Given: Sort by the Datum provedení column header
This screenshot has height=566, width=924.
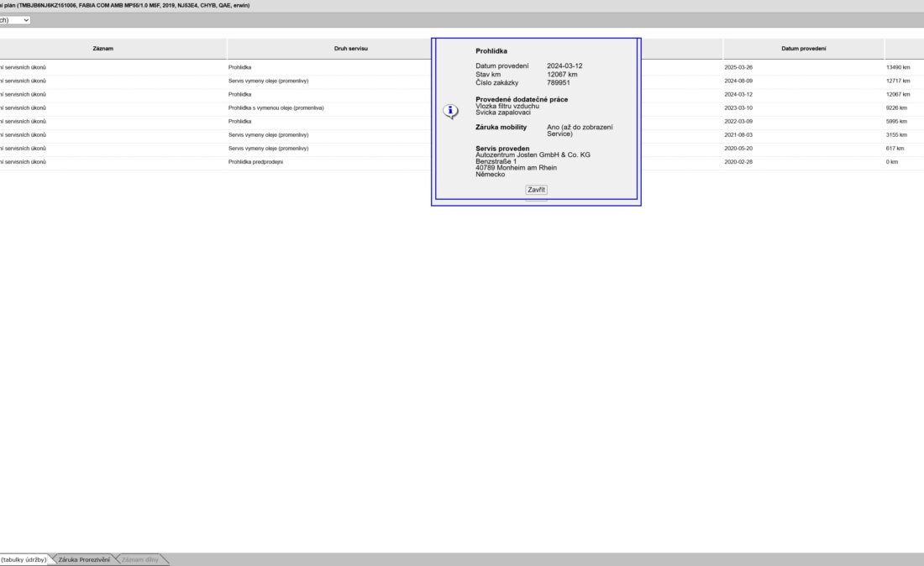Looking at the screenshot, I should [x=803, y=49].
